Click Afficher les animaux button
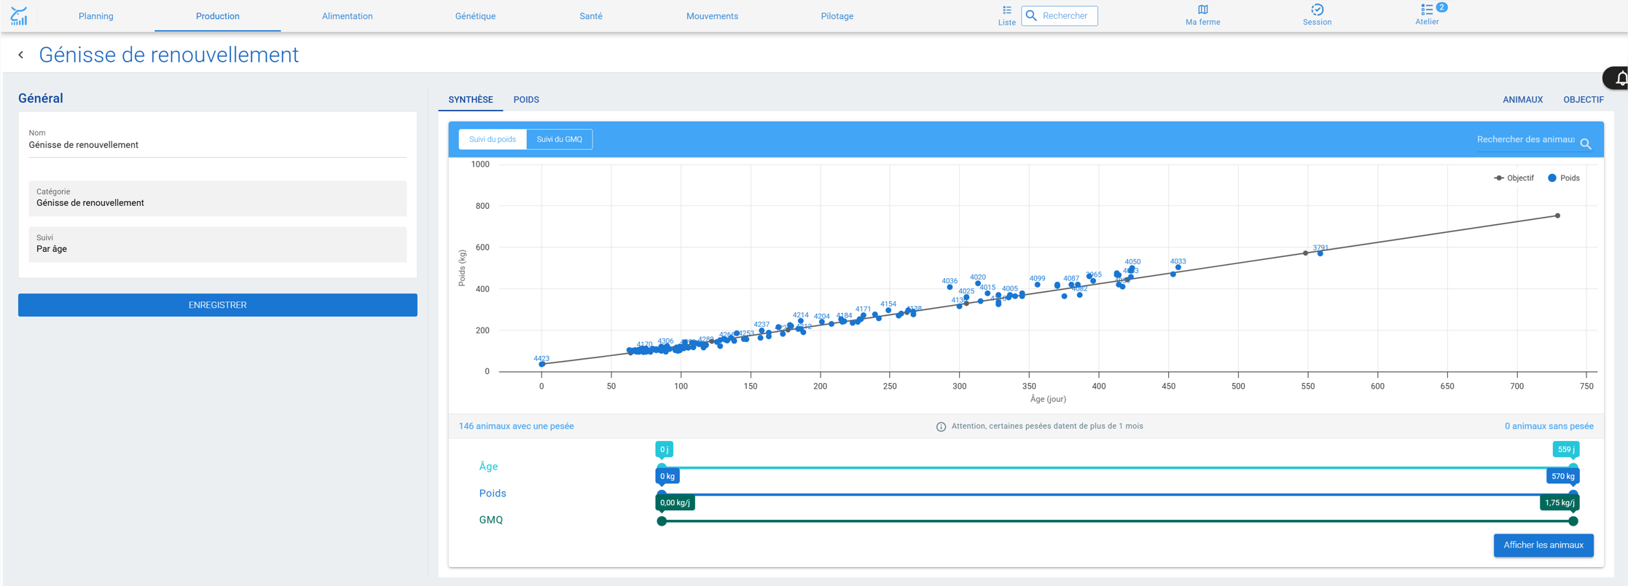The image size is (1628, 586). pyautogui.click(x=1543, y=545)
